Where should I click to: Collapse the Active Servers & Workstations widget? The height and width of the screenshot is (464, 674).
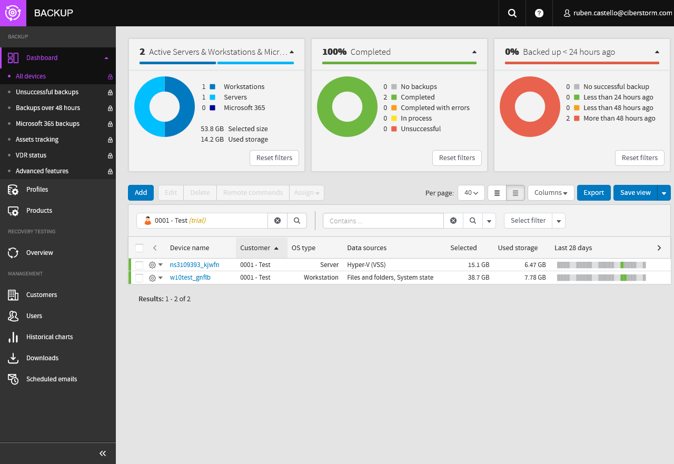[292, 52]
